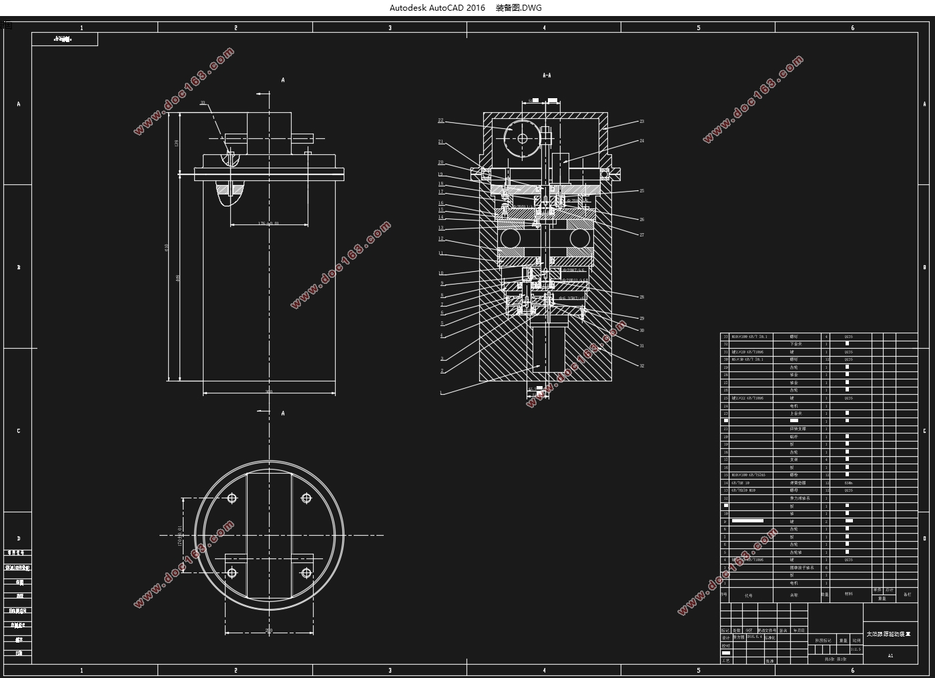
Task: Click the 工艺 label
Action: pos(726,661)
